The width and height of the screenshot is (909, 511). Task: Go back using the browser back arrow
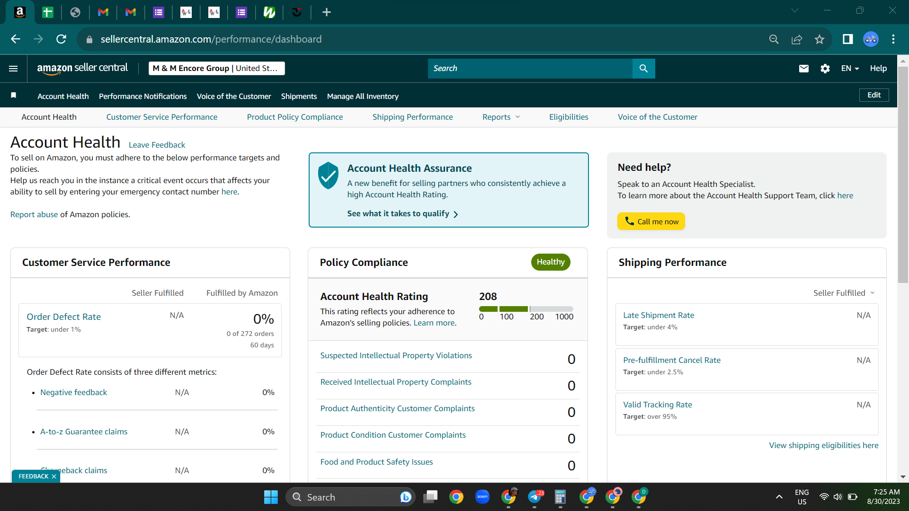pos(16,39)
